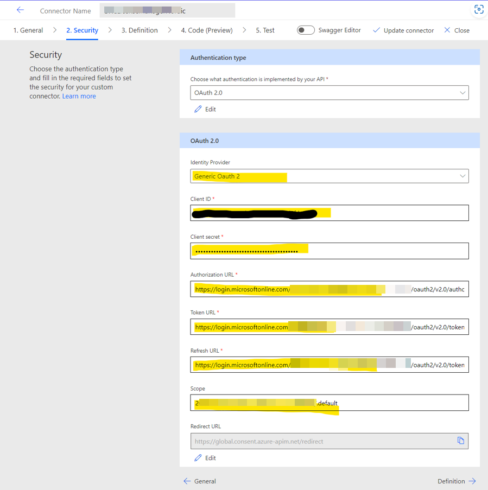Switch to the 5. Test tab
Image resolution: width=488 pixels, height=490 pixels.
click(x=265, y=30)
